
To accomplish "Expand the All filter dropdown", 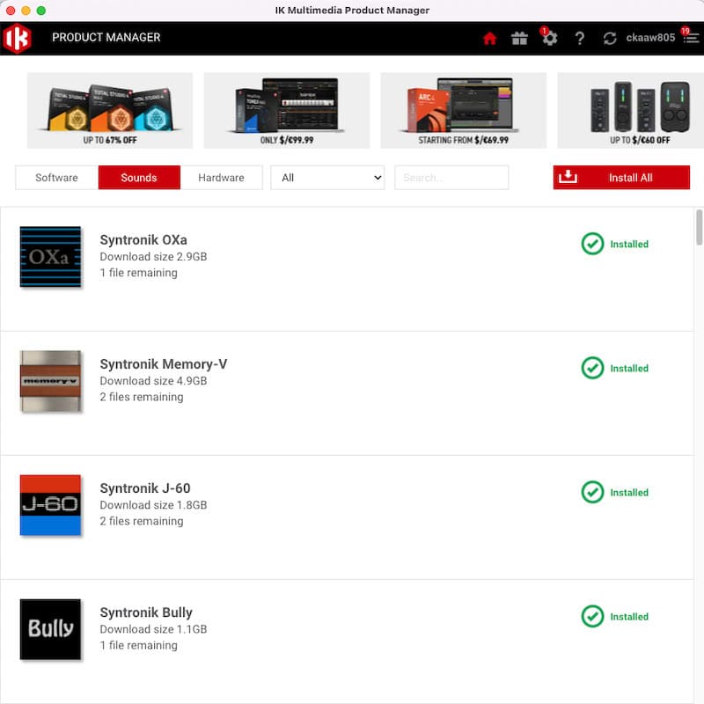I will (327, 178).
